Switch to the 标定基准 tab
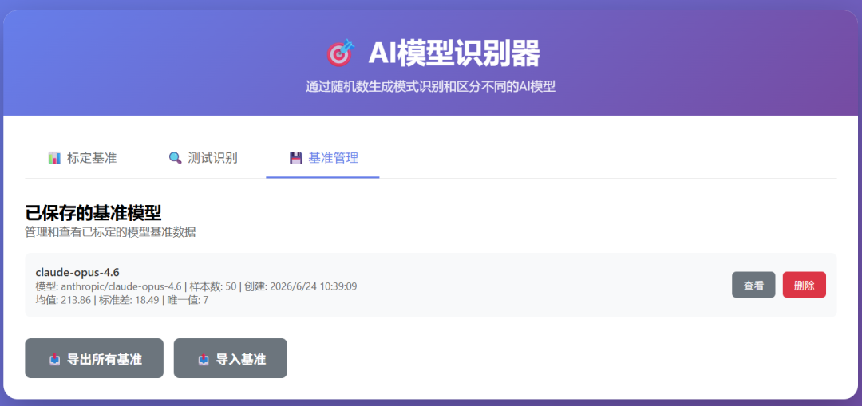 click(82, 159)
